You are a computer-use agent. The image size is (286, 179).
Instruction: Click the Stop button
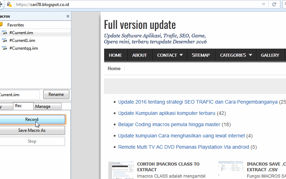tap(32, 141)
